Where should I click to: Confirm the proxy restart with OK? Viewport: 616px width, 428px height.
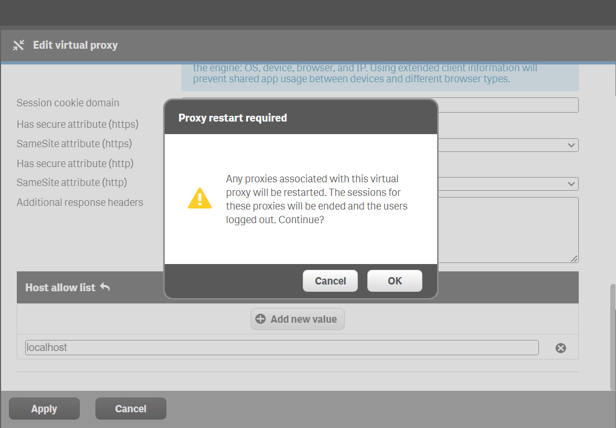[x=395, y=281]
